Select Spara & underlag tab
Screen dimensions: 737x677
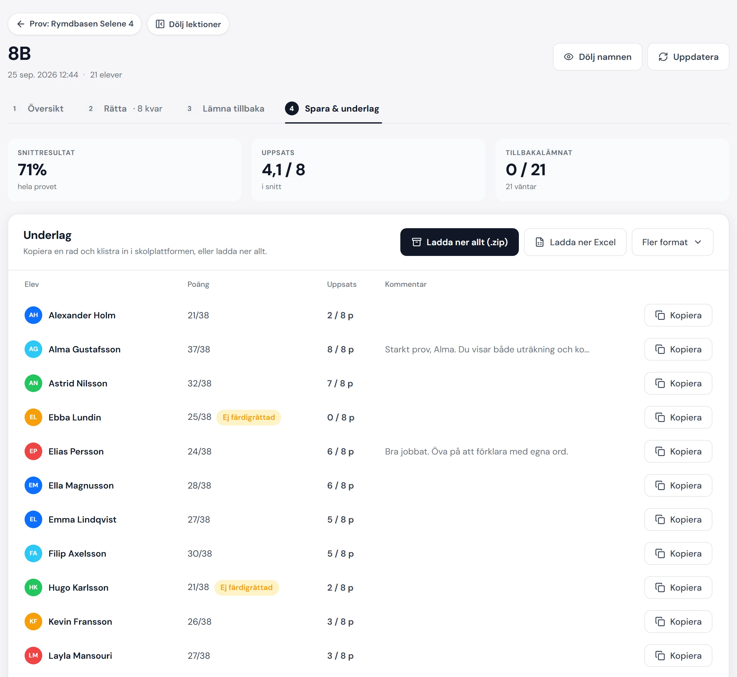(333, 108)
